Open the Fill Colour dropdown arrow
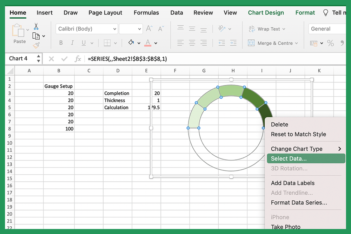Image resolution: width=351 pixels, height=234 pixels. point(138,43)
